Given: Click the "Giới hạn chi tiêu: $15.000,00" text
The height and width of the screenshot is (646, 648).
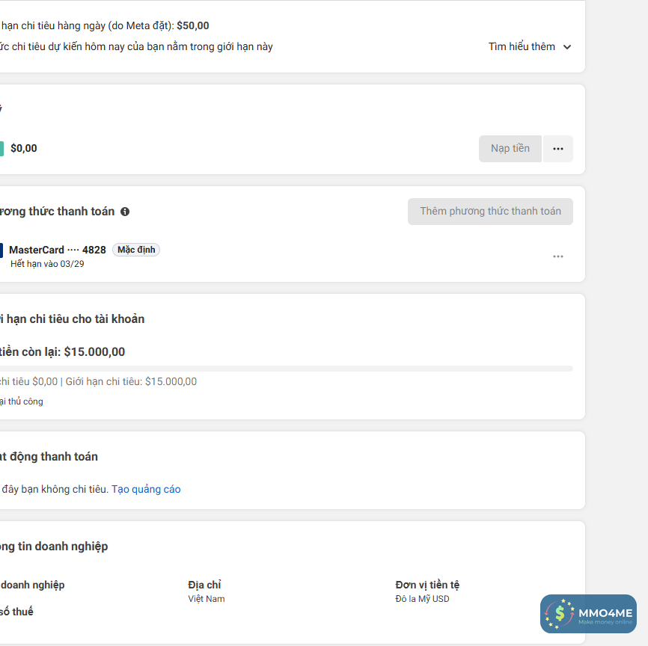Looking at the screenshot, I should pos(132,382).
